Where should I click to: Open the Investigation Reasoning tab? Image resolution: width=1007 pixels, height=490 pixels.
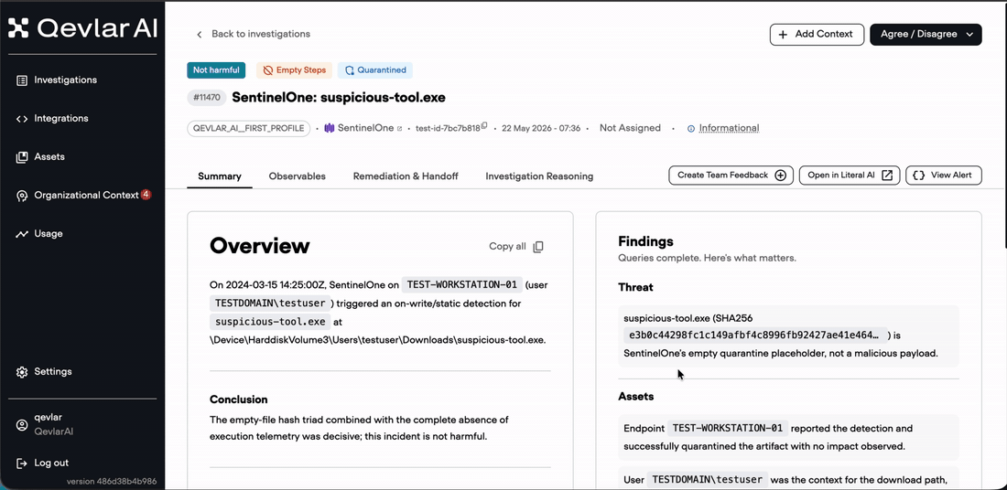pos(539,176)
